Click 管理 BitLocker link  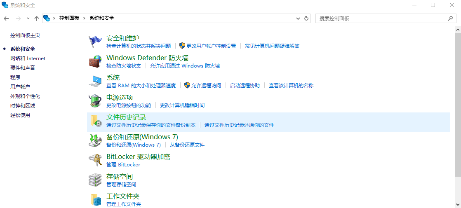pos(123,164)
